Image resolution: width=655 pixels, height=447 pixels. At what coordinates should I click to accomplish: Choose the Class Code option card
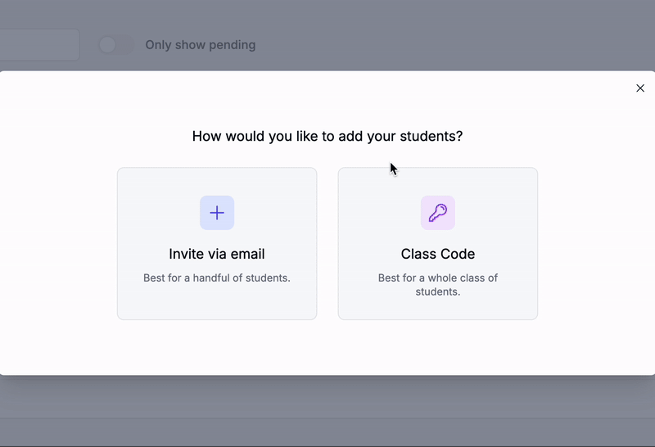438,243
